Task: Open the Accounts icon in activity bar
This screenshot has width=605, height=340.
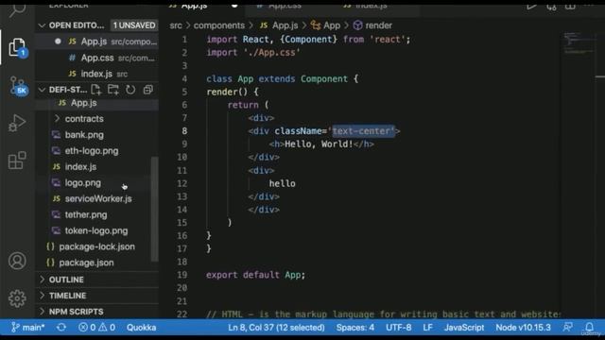Action: [17, 261]
